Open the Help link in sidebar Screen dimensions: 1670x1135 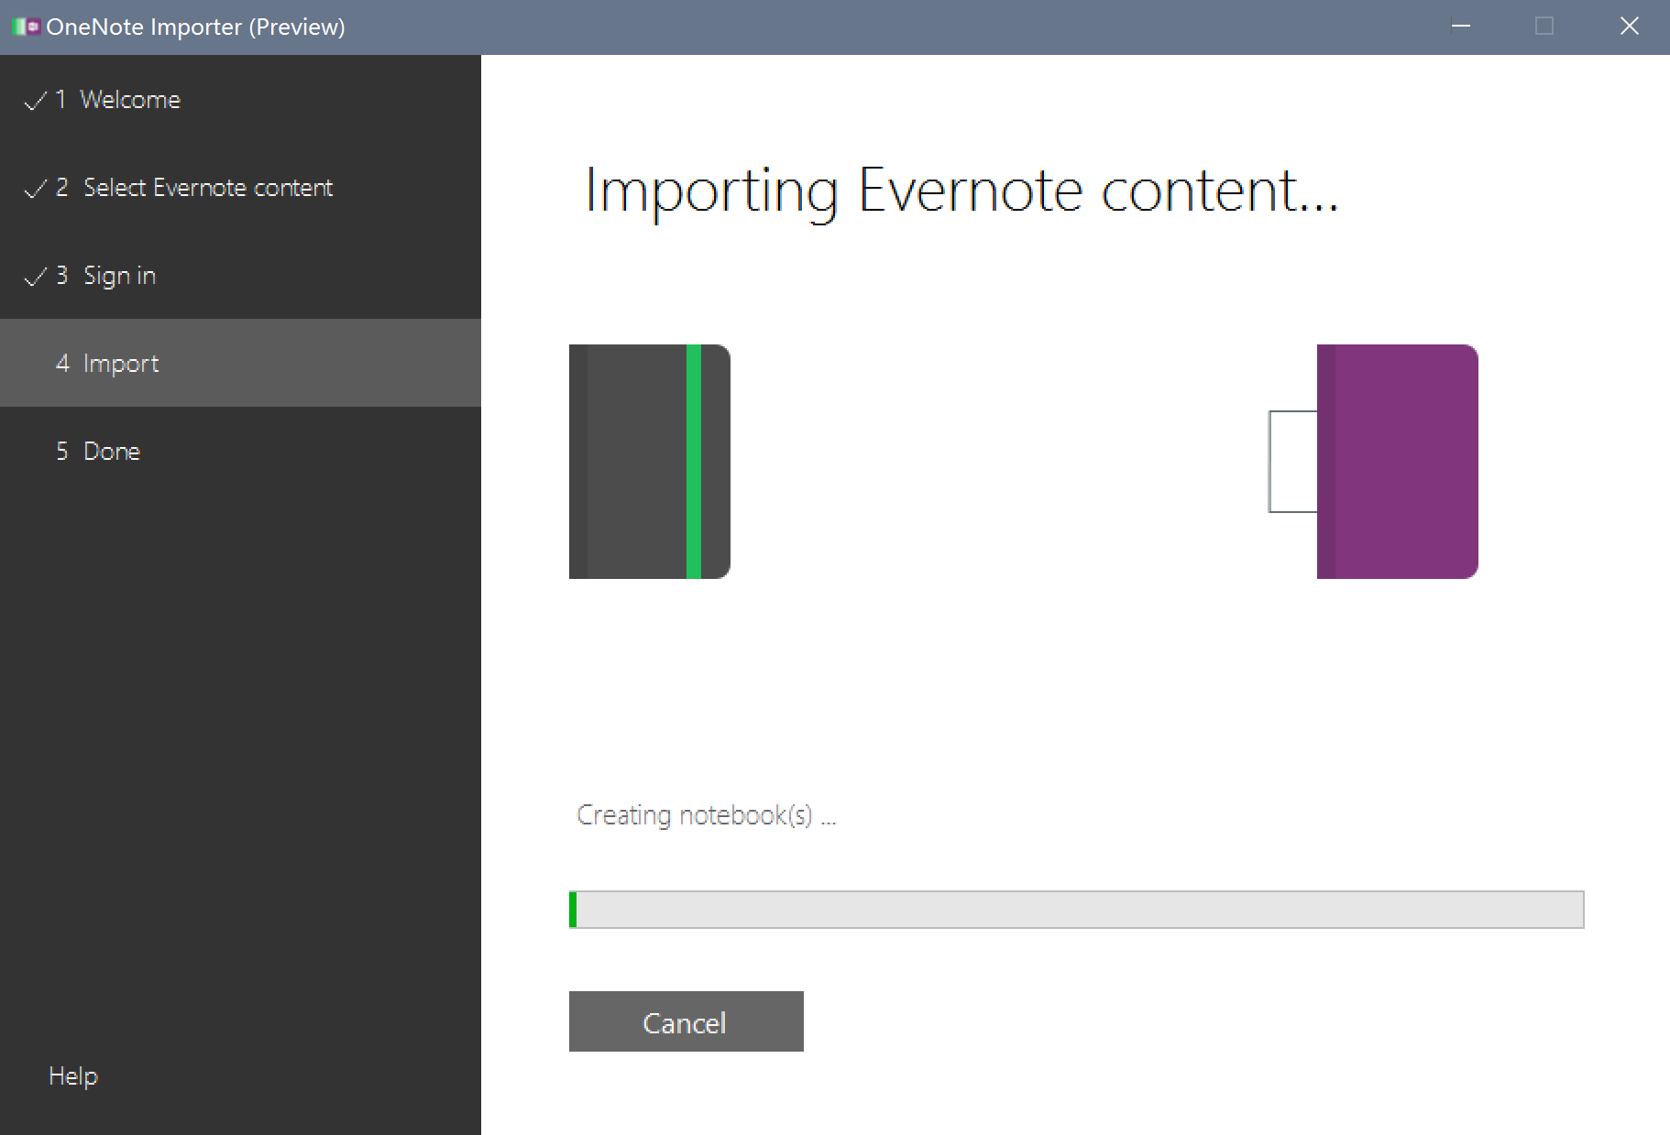tap(73, 1076)
